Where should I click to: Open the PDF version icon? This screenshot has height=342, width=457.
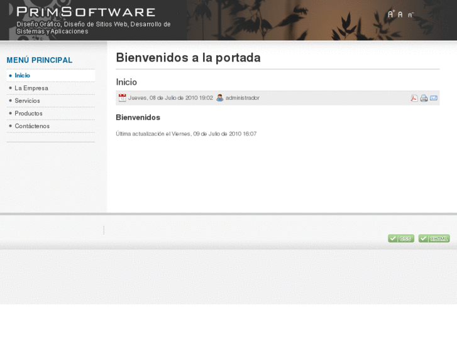coord(414,99)
